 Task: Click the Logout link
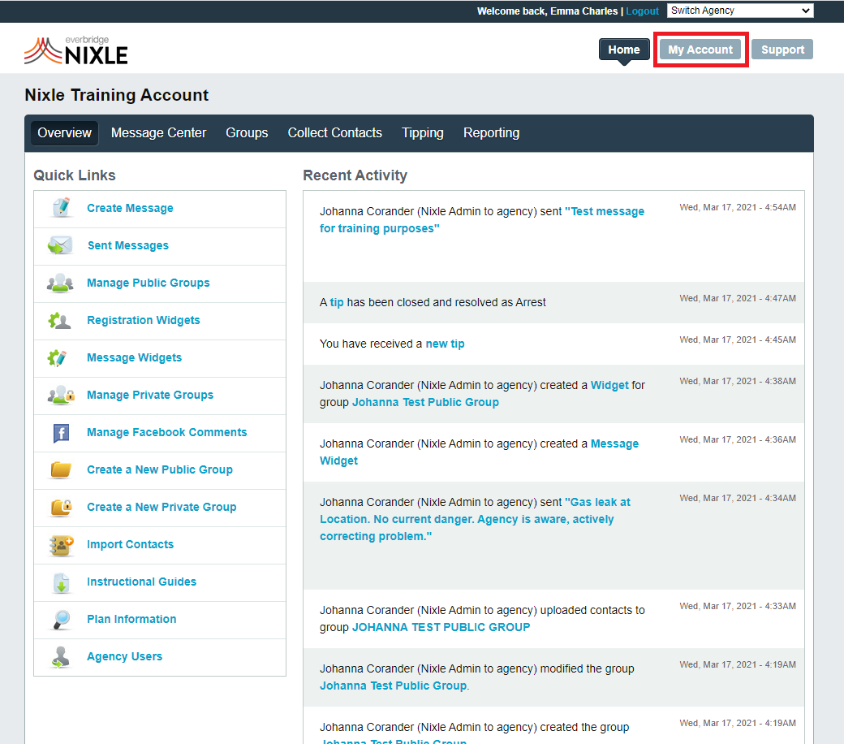[x=642, y=11]
